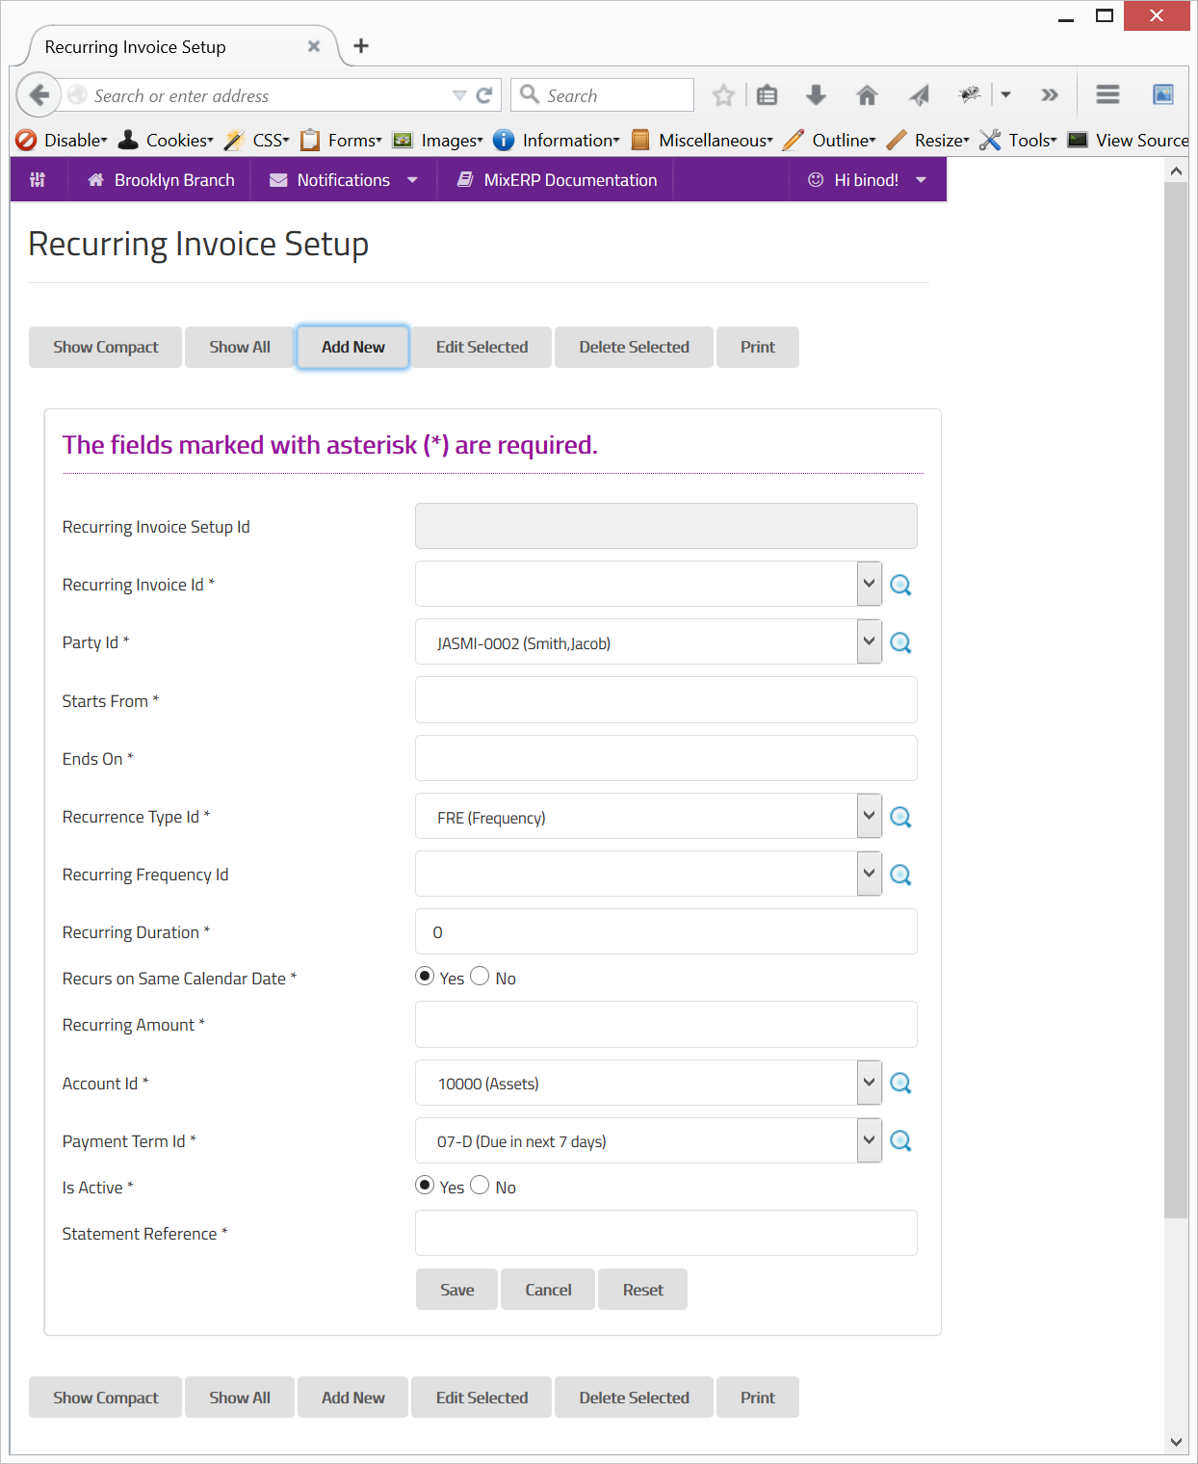Open a new browser tab
Image resolution: width=1198 pixels, height=1464 pixels.
coord(361,45)
